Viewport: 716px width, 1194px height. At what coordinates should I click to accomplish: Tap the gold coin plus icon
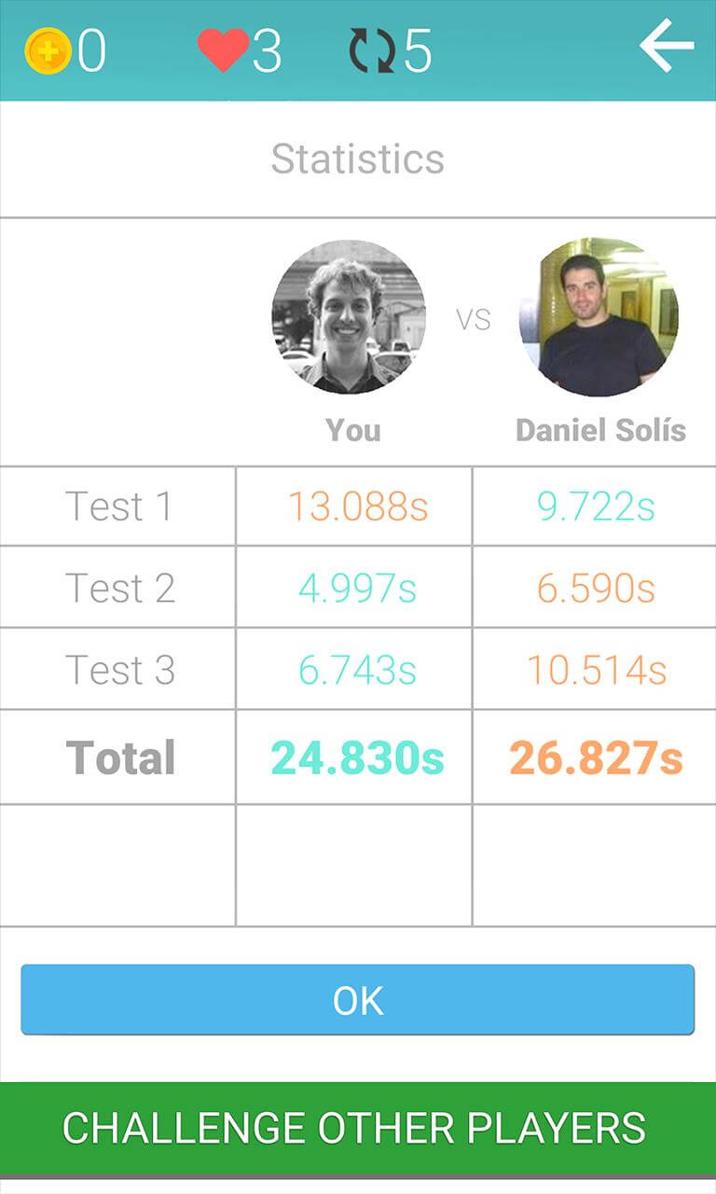point(48,51)
